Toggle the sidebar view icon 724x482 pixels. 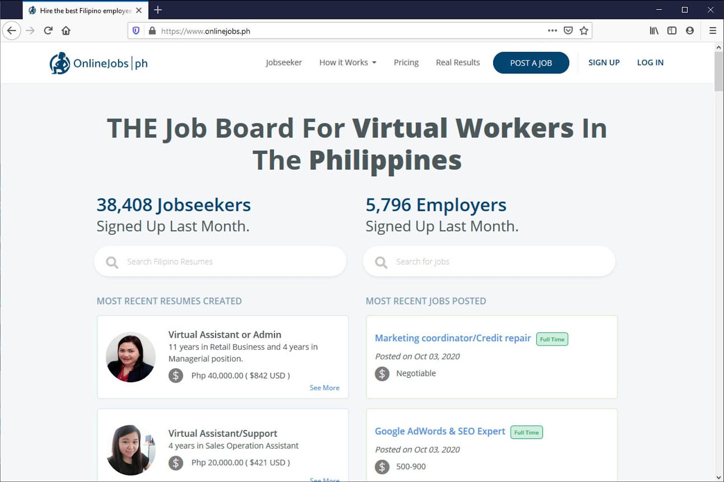(x=672, y=31)
